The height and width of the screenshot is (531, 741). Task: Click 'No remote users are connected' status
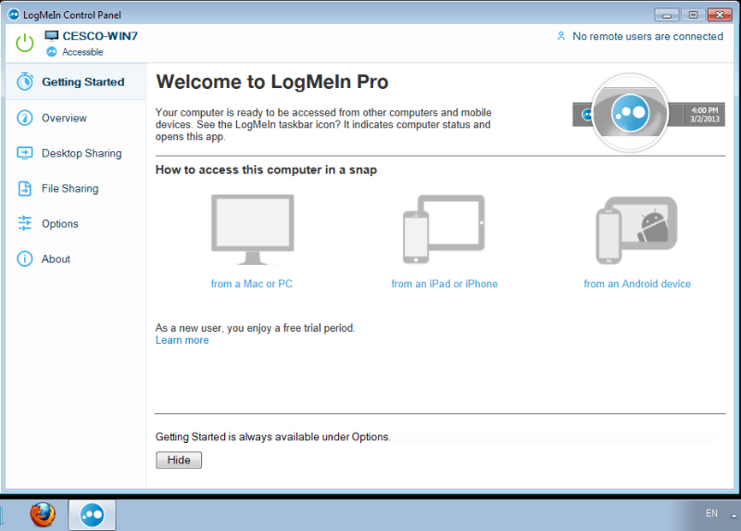pyautogui.click(x=647, y=36)
